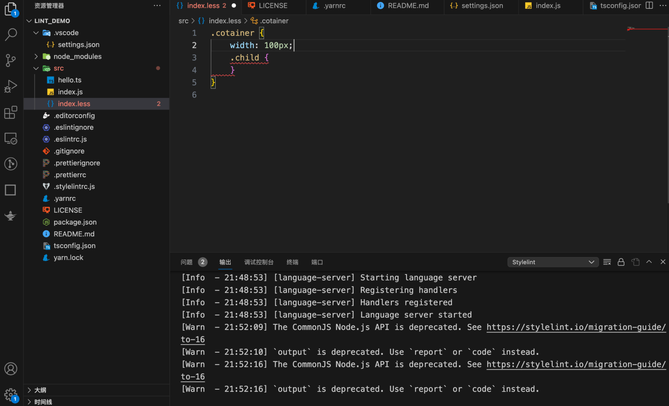Open the Stylelint output channel dropdown
The image size is (669, 406).
[x=553, y=262]
